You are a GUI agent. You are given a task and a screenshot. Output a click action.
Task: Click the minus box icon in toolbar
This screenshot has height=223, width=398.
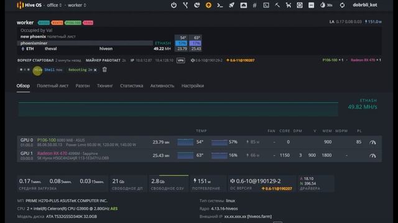(x=311, y=5)
